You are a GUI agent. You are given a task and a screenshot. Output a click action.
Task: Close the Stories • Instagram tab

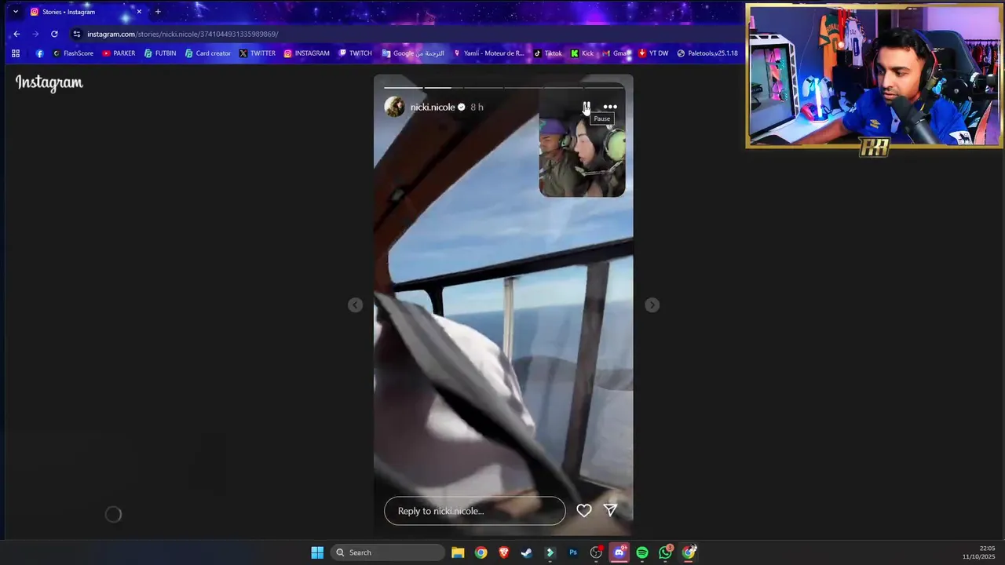coord(139,12)
